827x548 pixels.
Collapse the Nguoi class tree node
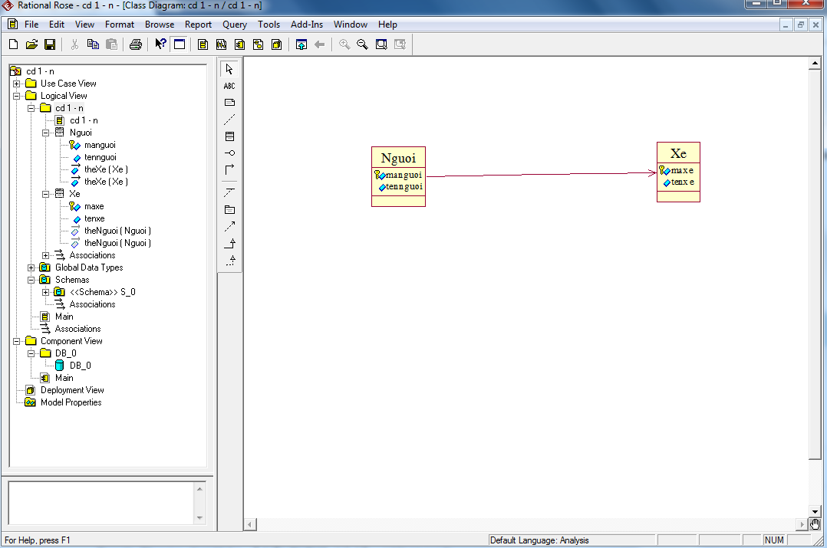click(x=46, y=133)
